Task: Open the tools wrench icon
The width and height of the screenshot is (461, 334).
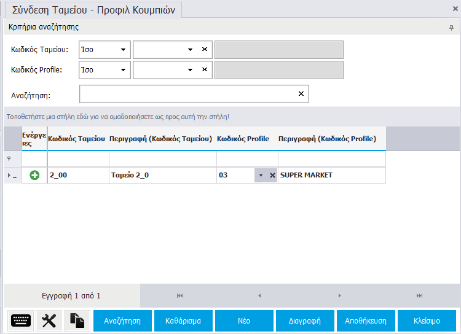Action: coord(48,321)
